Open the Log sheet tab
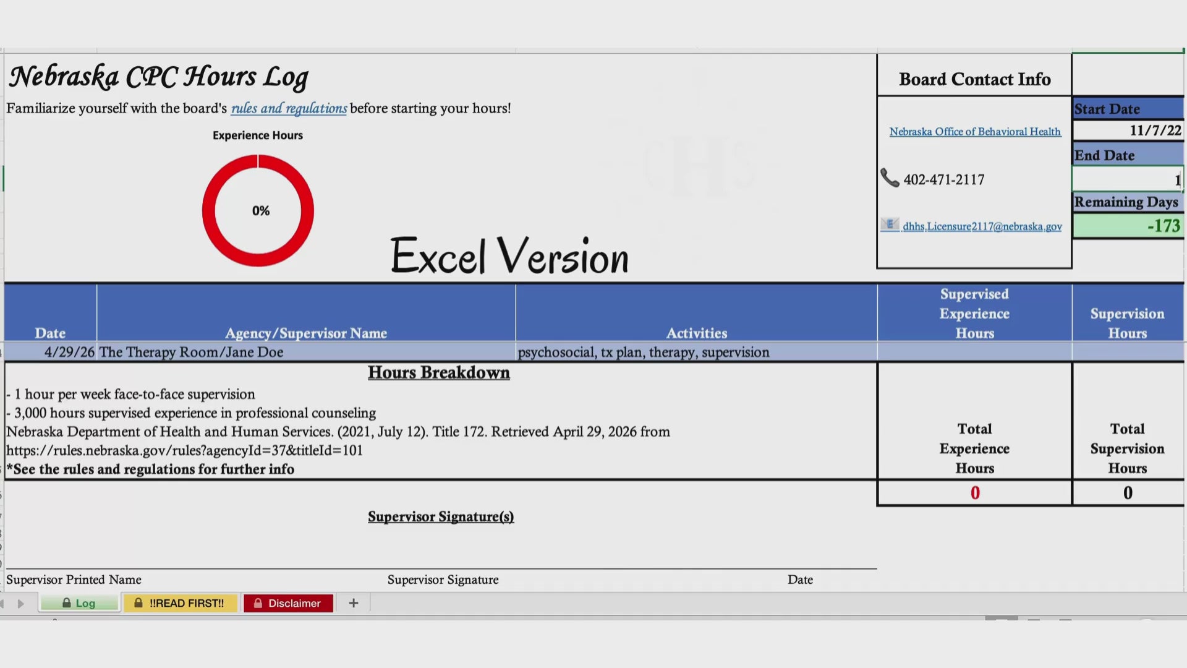1187x668 pixels. [79, 603]
